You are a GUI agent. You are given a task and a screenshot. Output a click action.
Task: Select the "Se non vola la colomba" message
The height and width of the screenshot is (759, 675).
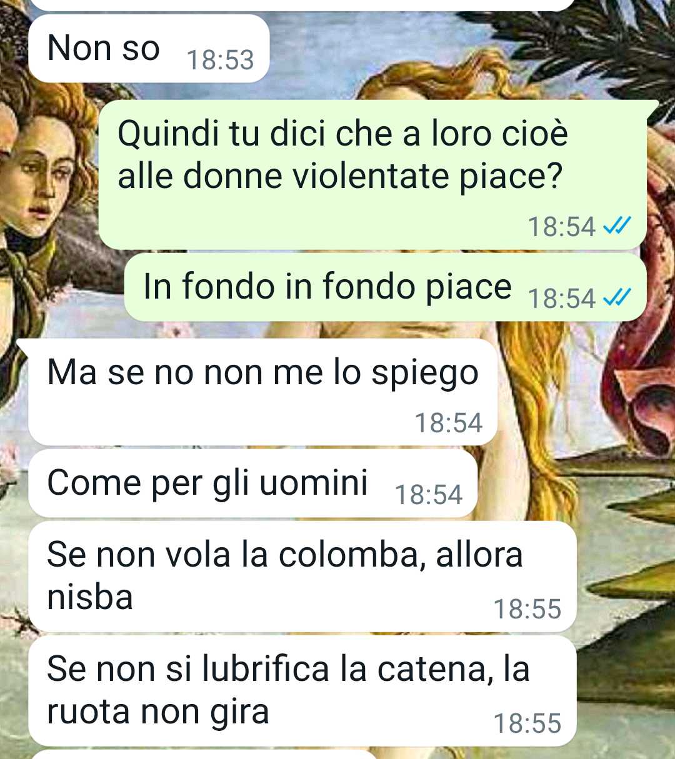point(302,577)
